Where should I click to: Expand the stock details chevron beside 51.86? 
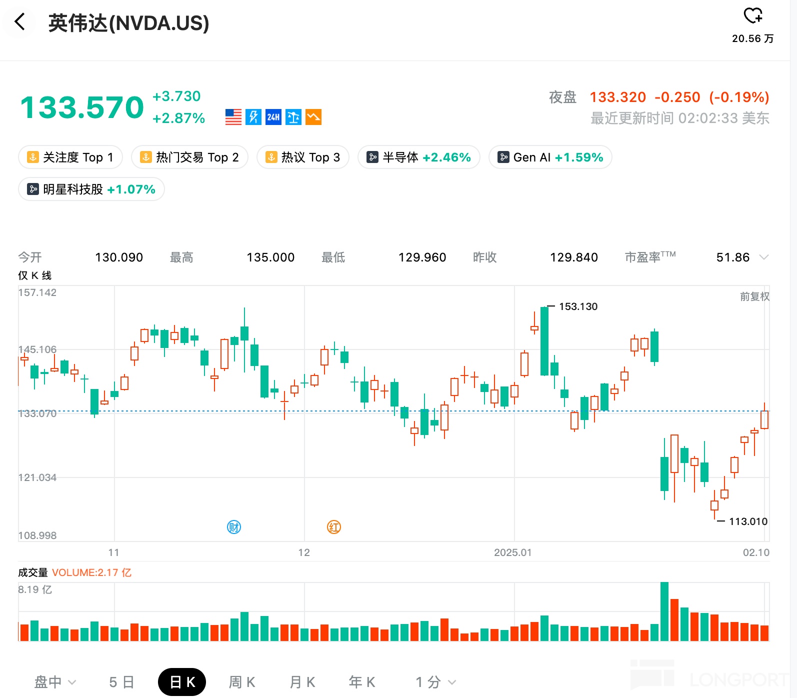pos(763,257)
